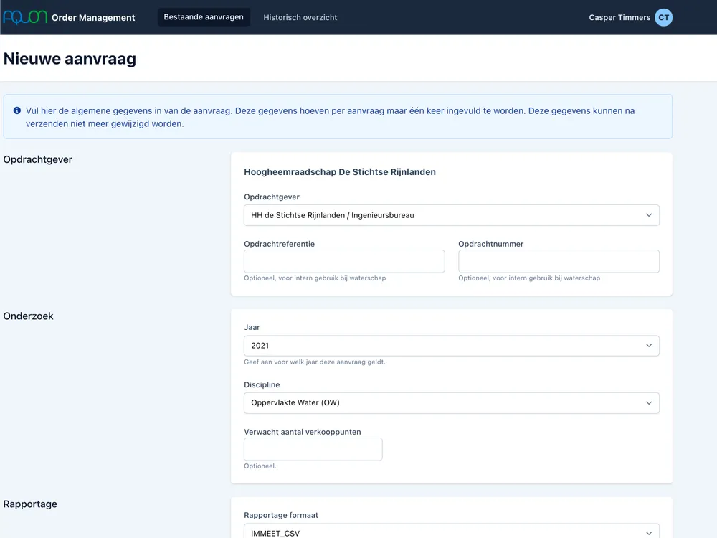717x538 pixels.
Task: Open the IMMEET_CSV rapportage formaat dropdown
Action: 451,533
